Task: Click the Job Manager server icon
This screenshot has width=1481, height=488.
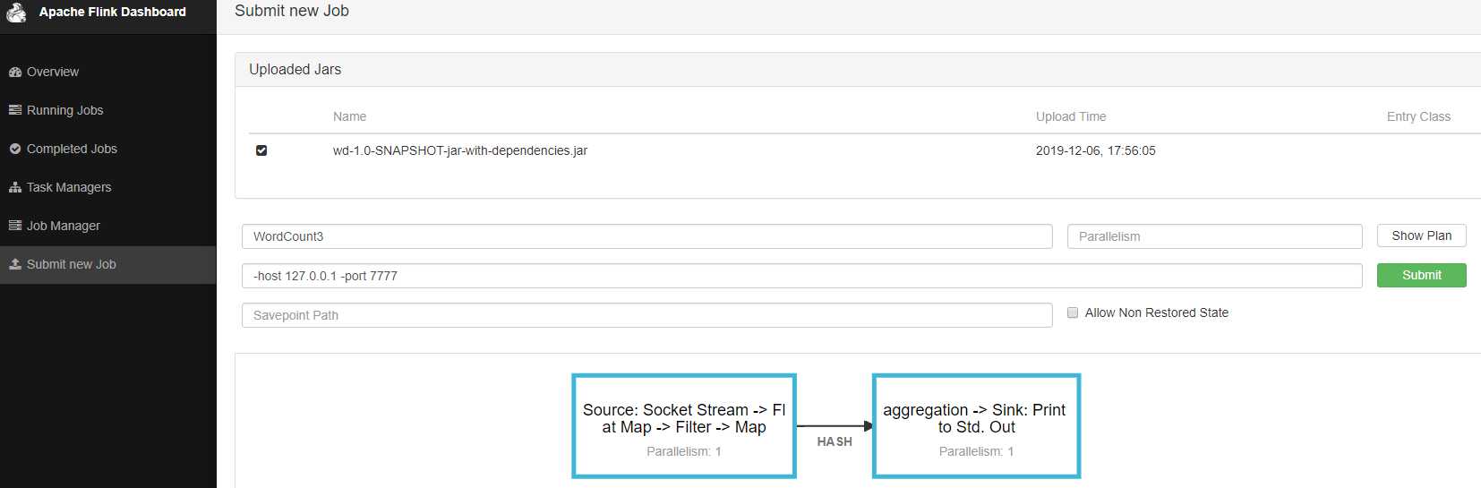Action: coord(15,226)
